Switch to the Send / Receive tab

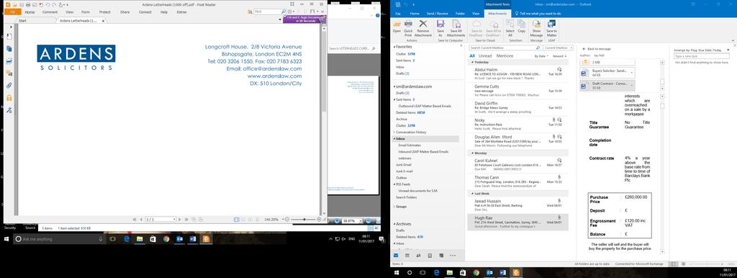438,14
